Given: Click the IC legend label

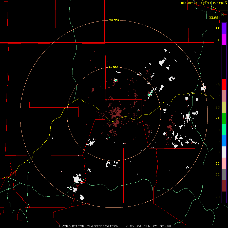Looking at the screenshot, I should [x=218, y=164].
